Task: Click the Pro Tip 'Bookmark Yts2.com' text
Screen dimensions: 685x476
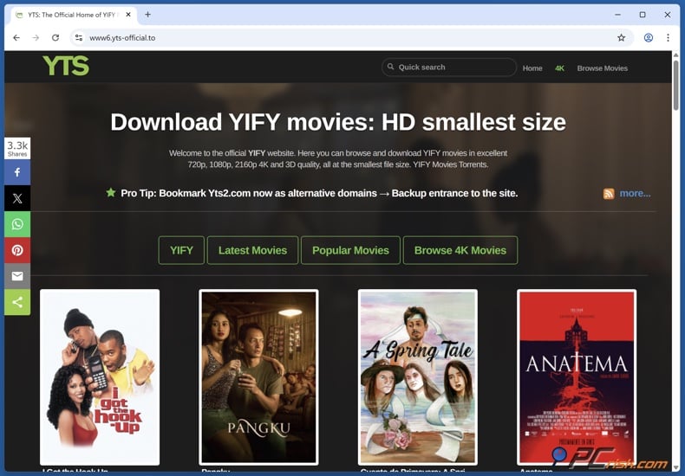Action: pyautogui.click(x=319, y=193)
